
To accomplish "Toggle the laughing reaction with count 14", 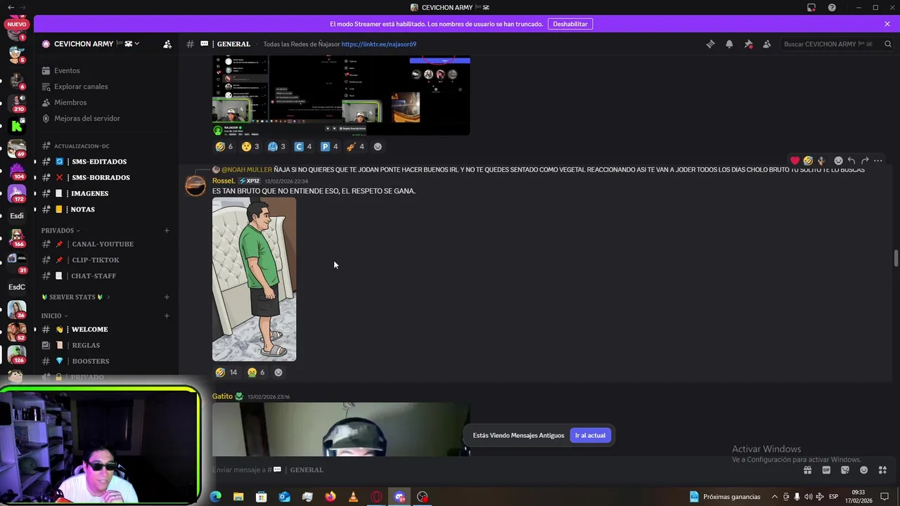I will point(226,372).
